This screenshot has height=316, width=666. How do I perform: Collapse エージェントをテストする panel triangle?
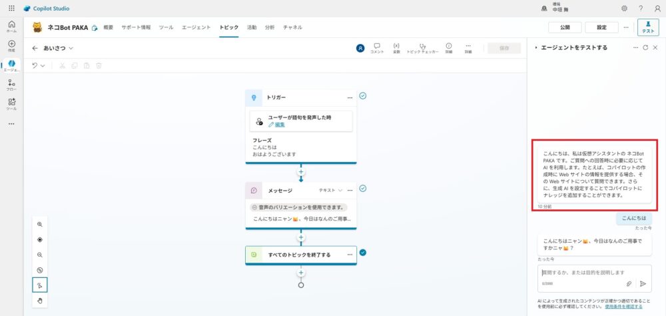coord(536,47)
